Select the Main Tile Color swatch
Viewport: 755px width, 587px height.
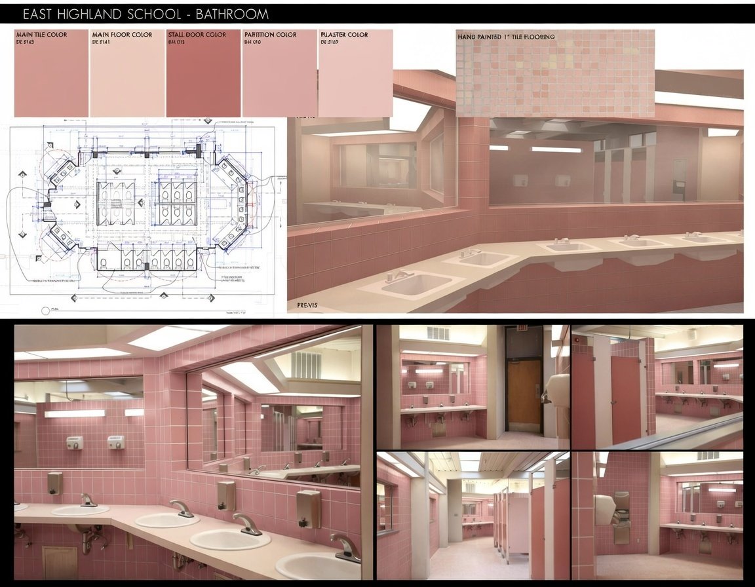click(51, 73)
